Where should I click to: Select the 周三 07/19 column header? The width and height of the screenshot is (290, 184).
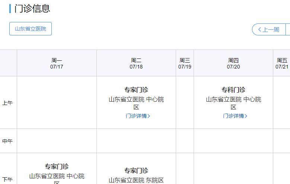(x=185, y=63)
